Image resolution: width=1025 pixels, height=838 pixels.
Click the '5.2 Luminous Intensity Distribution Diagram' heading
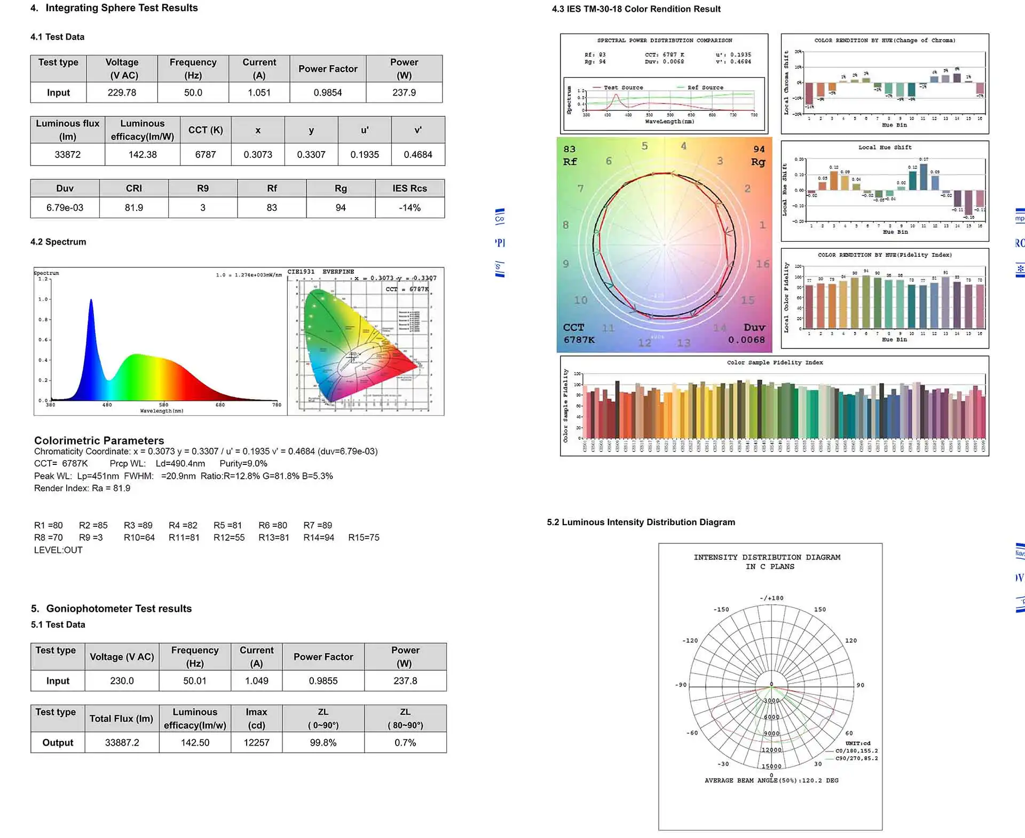641,522
